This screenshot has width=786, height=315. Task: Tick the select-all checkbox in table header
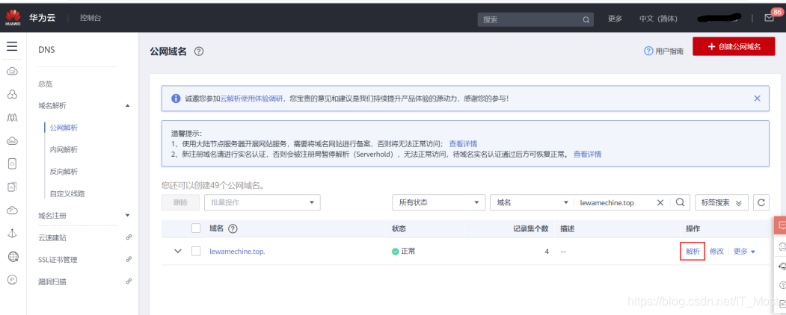click(x=196, y=228)
